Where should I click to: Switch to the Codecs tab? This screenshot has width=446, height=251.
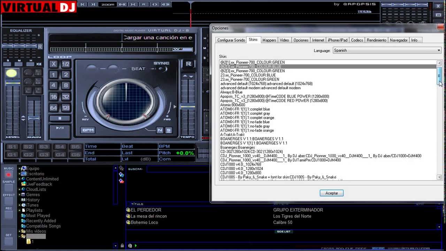[357, 40]
